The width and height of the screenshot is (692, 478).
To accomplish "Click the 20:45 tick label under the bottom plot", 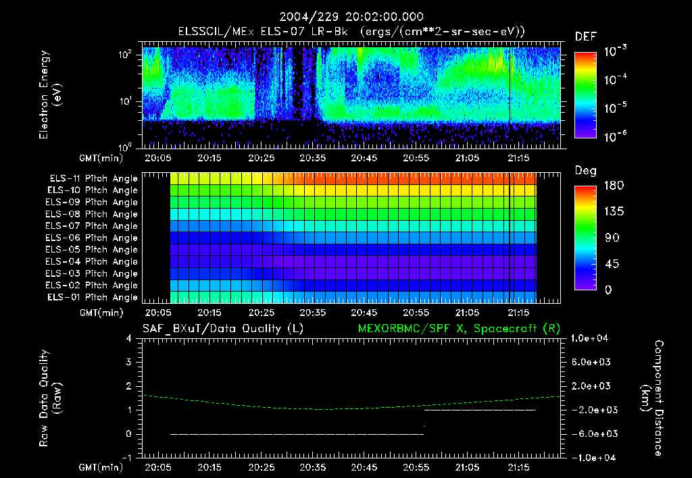I will pyautogui.click(x=364, y=467).
